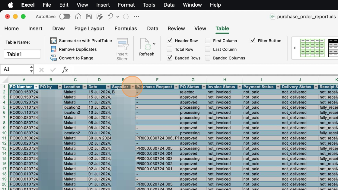Open the Location filter dropdown

click(x=85, y=87)
